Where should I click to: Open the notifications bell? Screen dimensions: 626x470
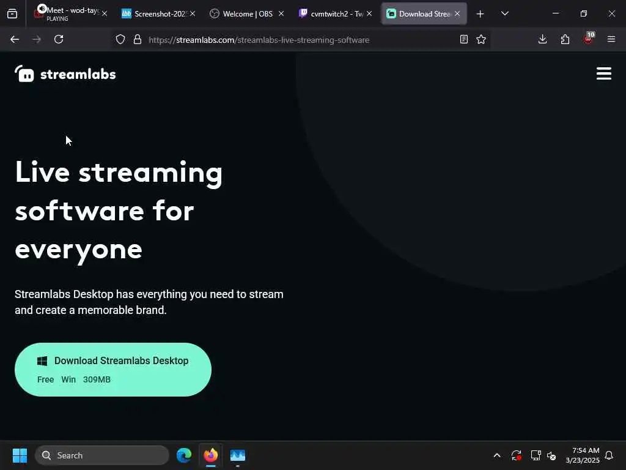[609, 455]
